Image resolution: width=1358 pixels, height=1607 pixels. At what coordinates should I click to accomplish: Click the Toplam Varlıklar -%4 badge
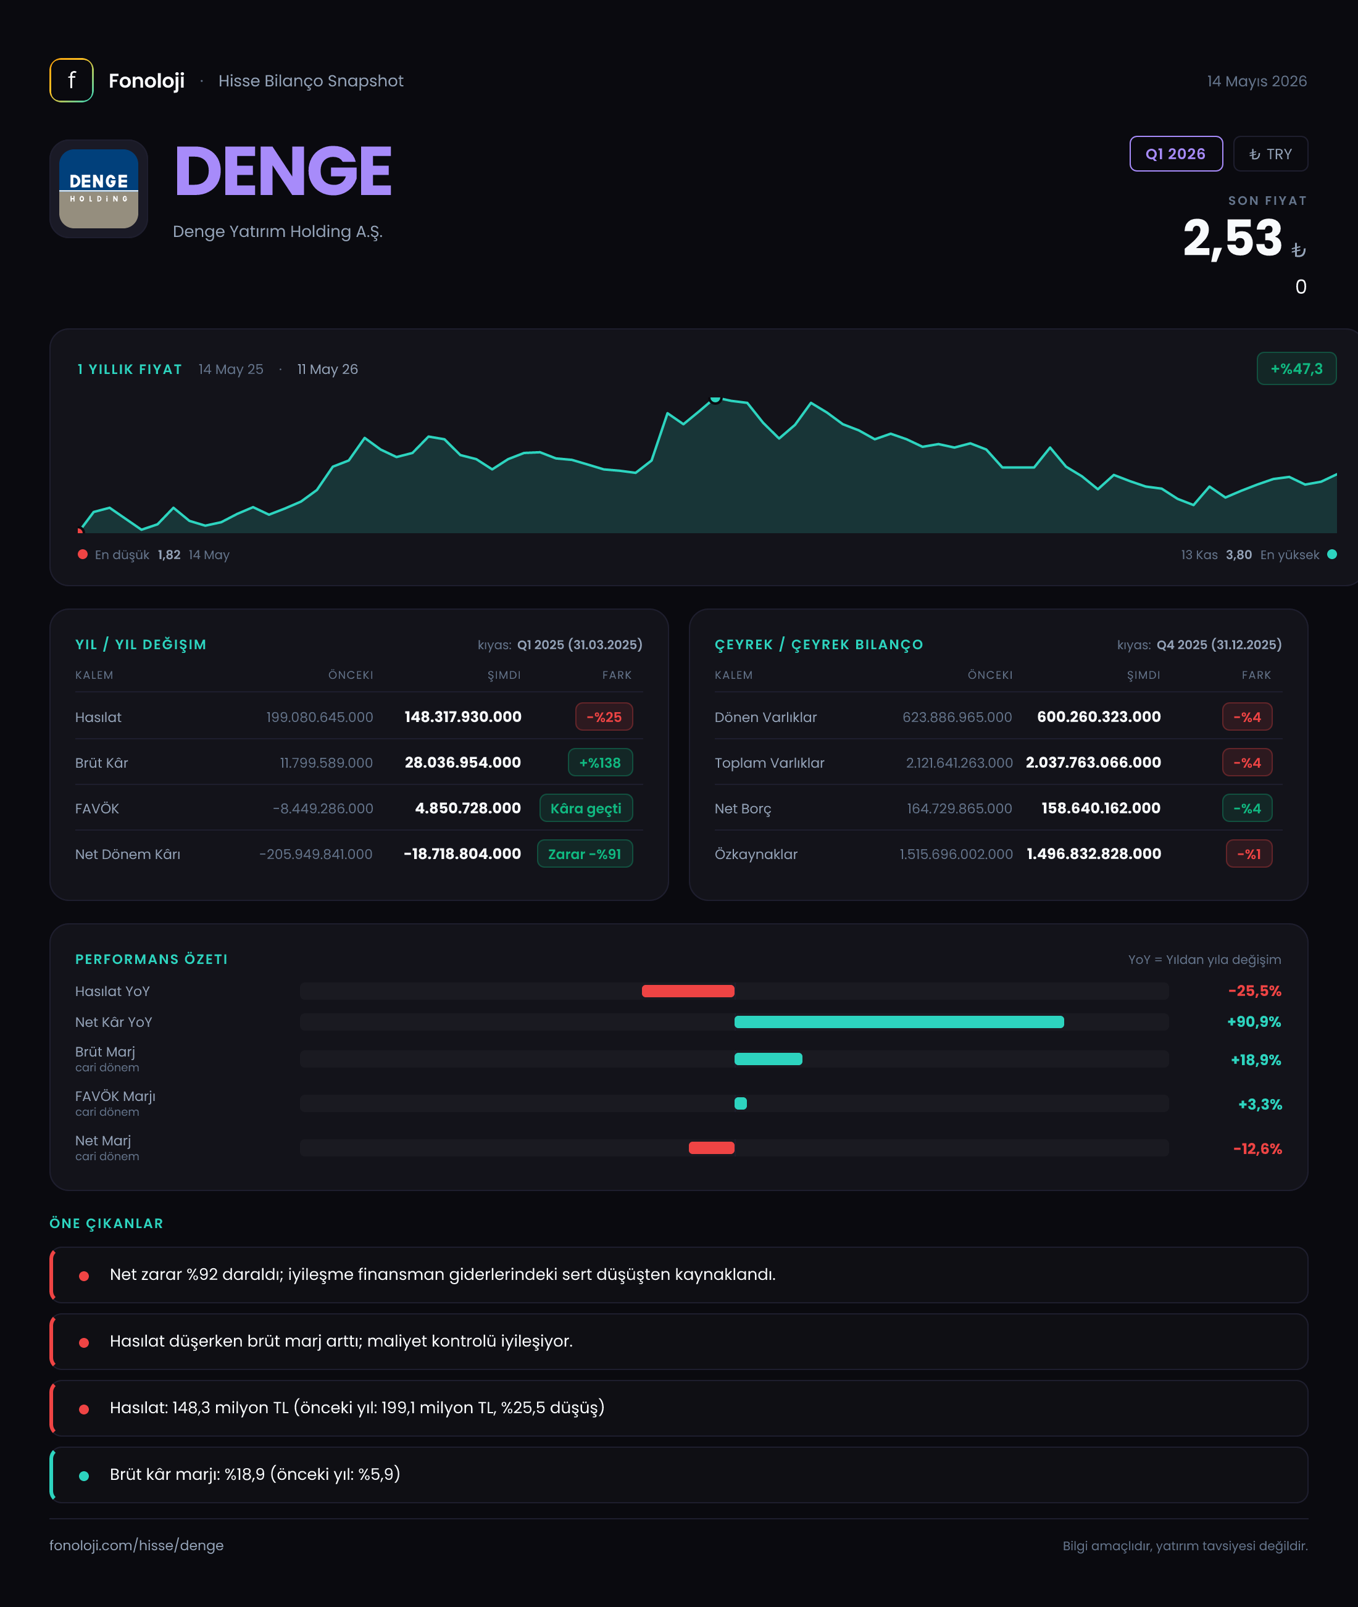1247,763
